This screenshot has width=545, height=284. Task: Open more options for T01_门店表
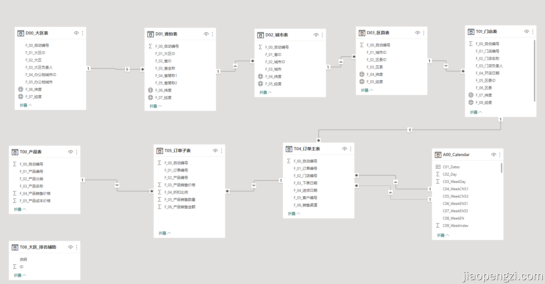tap(533, 32)
